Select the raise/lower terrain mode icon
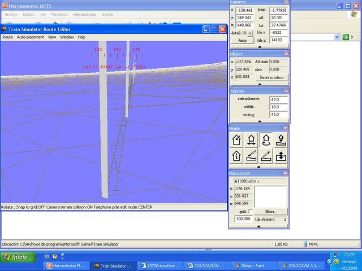This screenshot has height=271, width=362. point(280,155)
